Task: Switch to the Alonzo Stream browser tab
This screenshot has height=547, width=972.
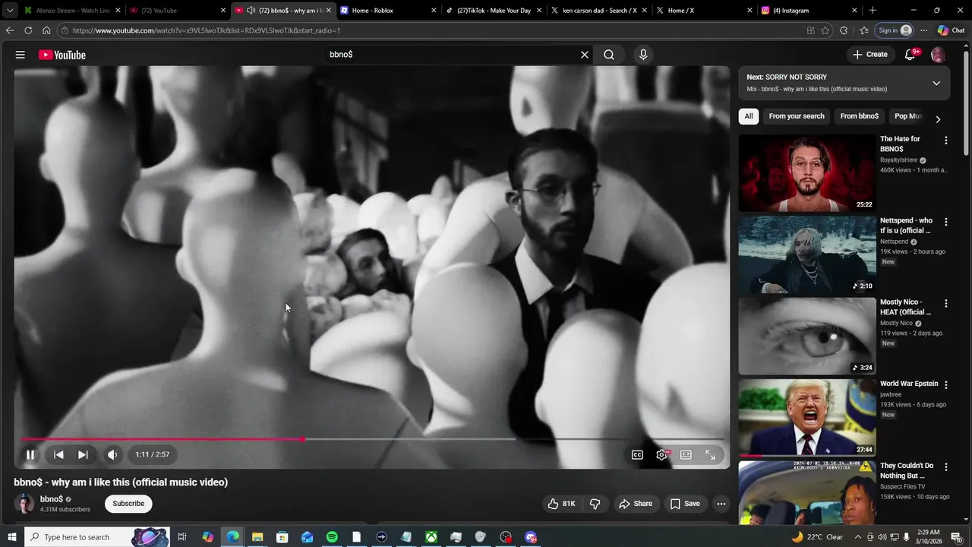Action: [x=72, y=11]
